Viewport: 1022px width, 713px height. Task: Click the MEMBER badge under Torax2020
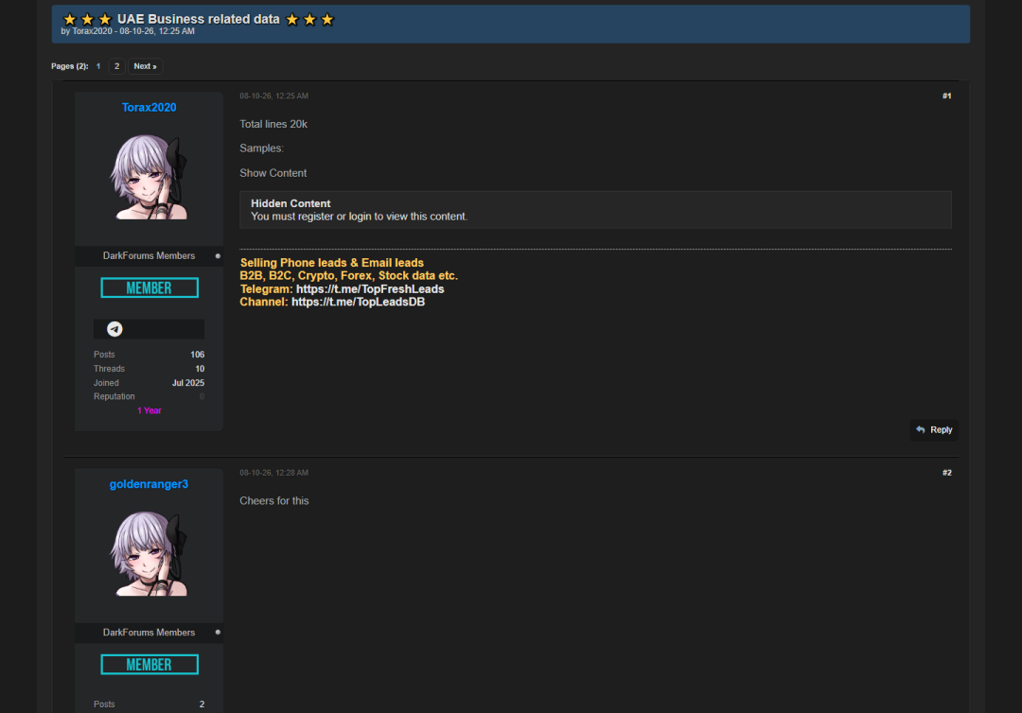150,287
